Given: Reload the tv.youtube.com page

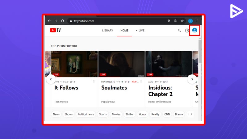Looking at the screenshot, I should pos(63,21).
